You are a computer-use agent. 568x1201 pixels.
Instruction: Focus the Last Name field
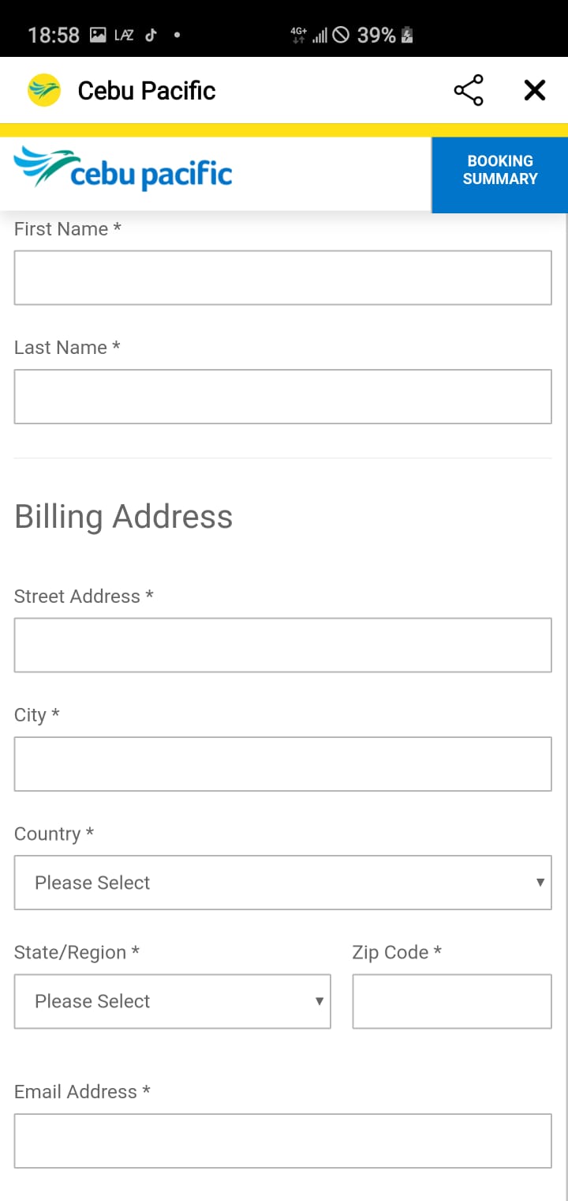tap(282, 397)
